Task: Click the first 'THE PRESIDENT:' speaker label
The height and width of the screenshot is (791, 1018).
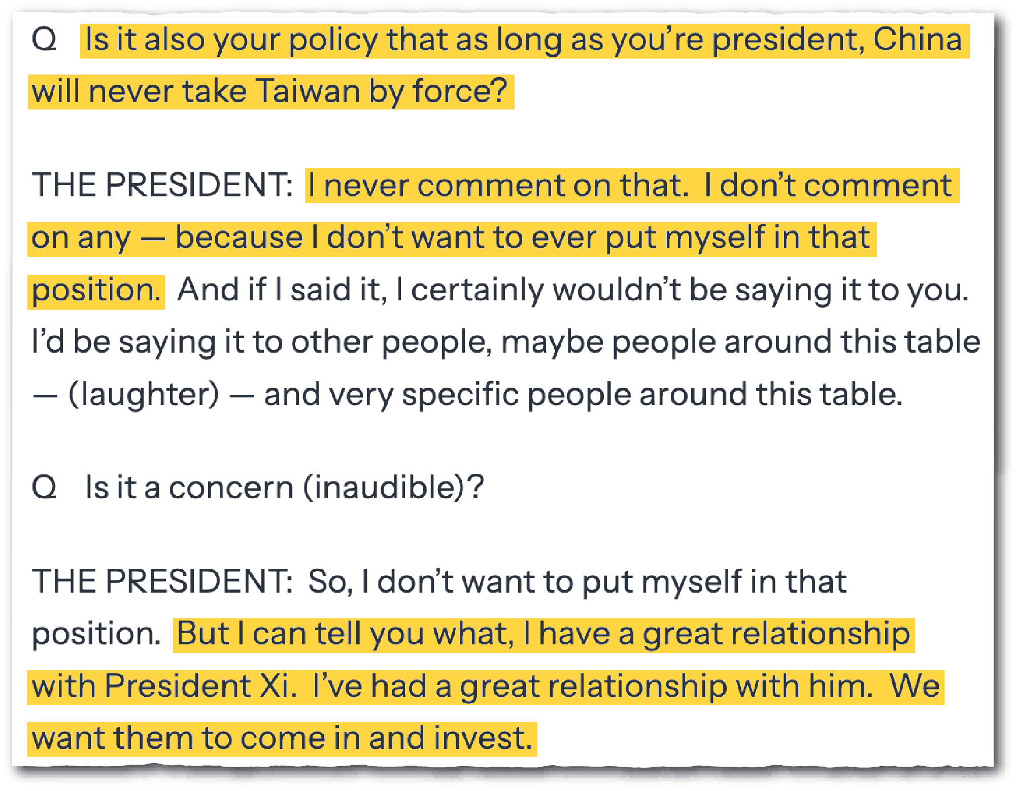Action: (x=162, y=185)
